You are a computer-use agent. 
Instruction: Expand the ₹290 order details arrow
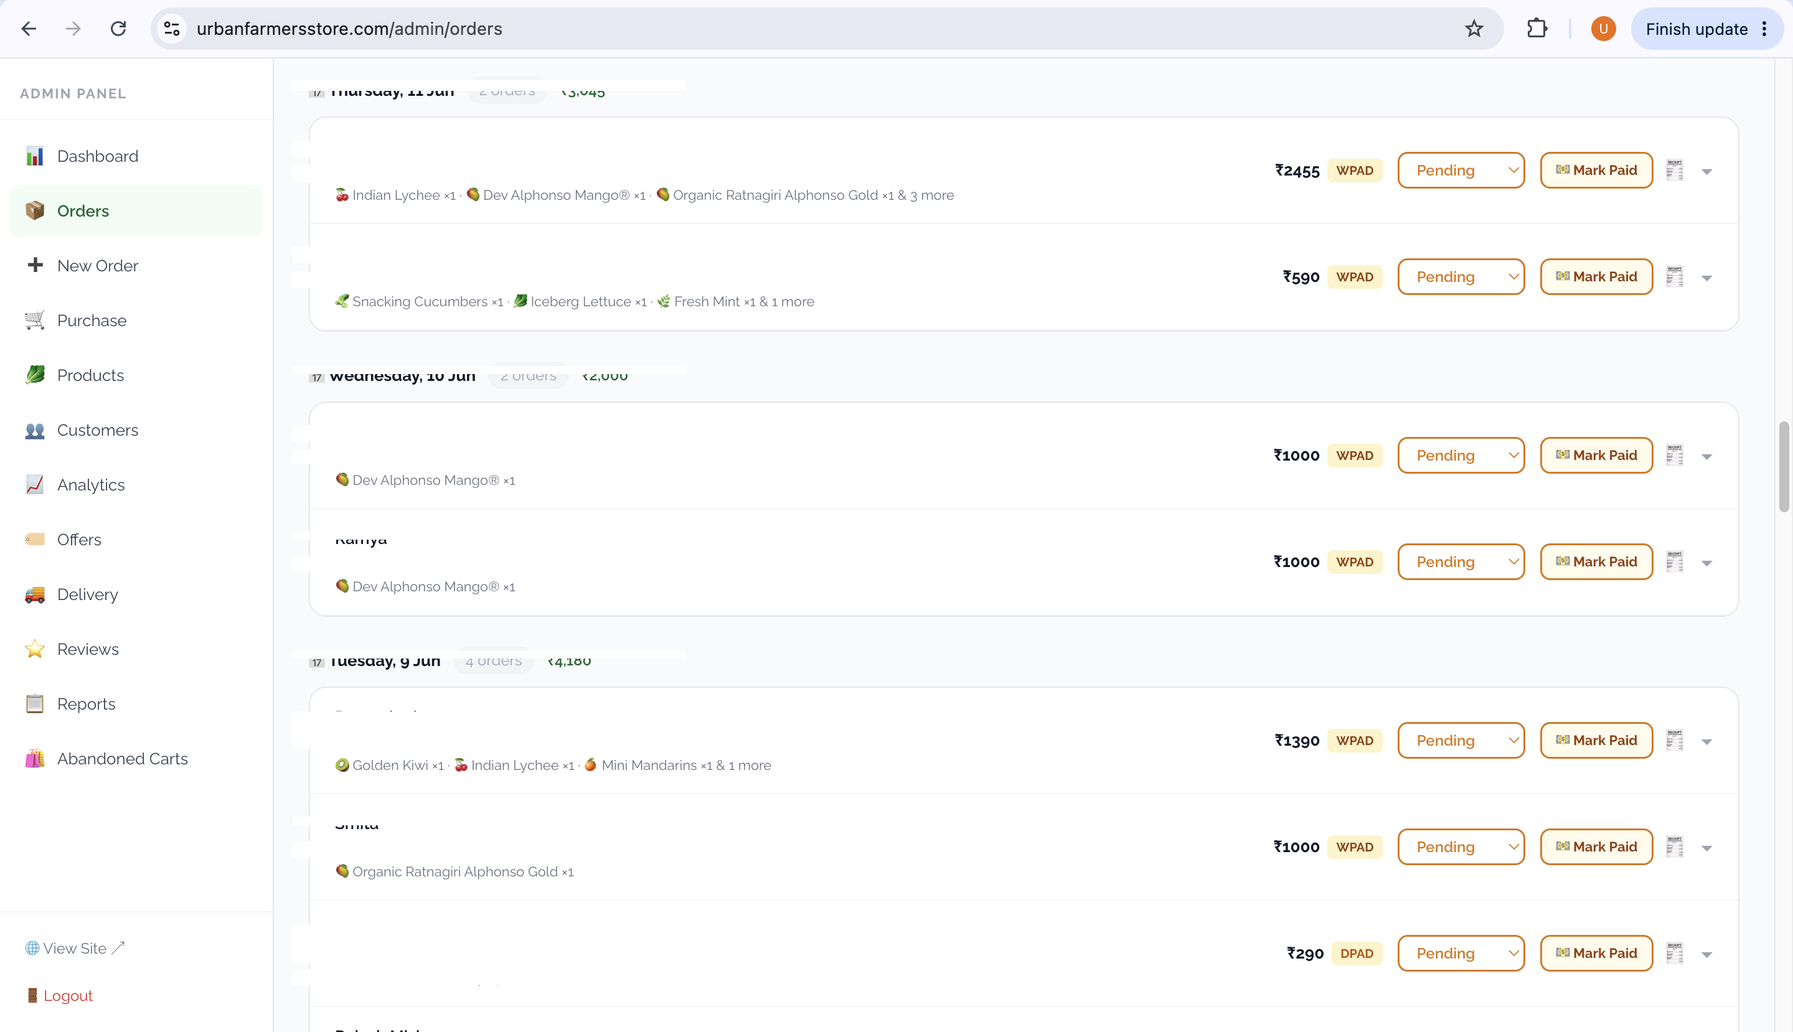point(1706,955)
